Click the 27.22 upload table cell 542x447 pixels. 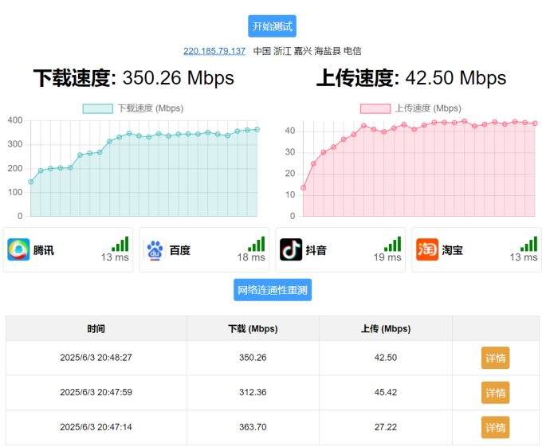coord(386,427)
